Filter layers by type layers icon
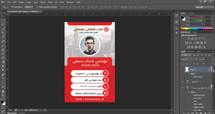Screen dimensions: 215x114 tap(202, 55)
